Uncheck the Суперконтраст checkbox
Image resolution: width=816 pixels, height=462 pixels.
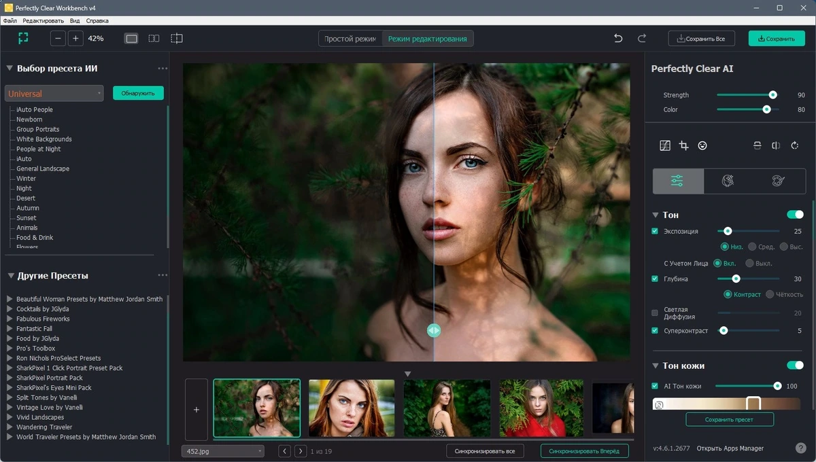click(655, 331)
